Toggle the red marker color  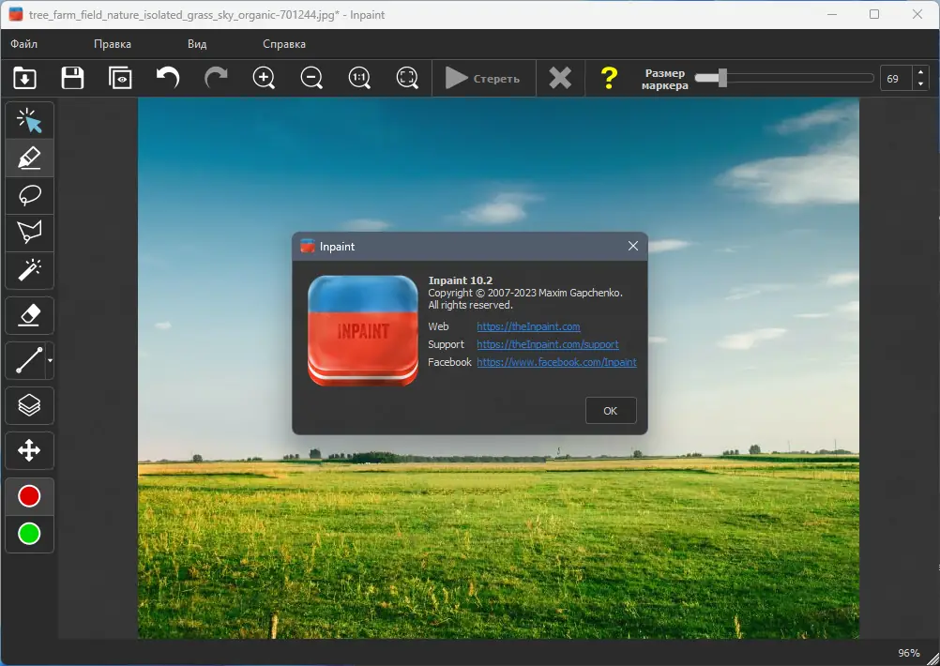pos(29,496)
